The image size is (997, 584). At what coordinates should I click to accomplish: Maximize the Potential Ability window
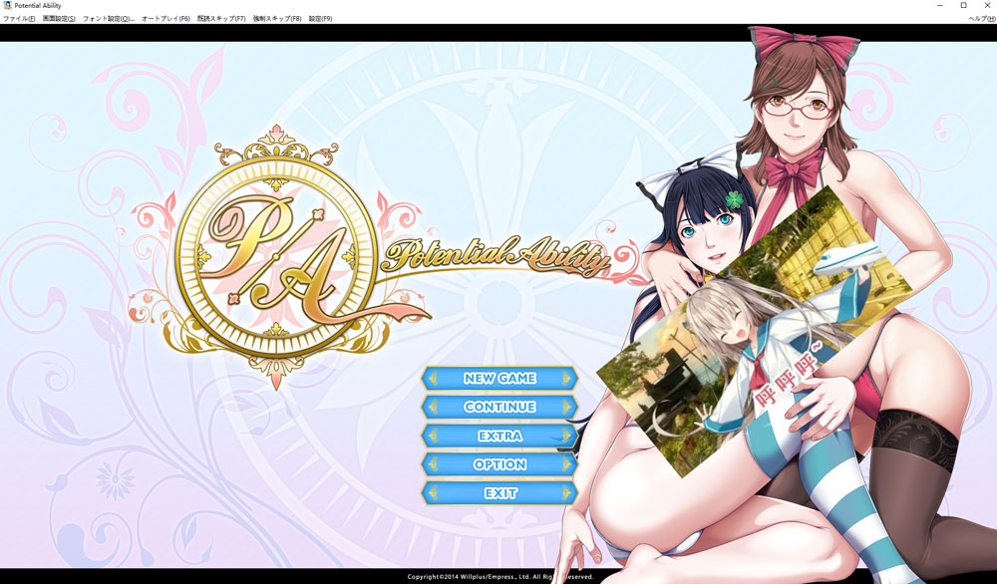963,5
